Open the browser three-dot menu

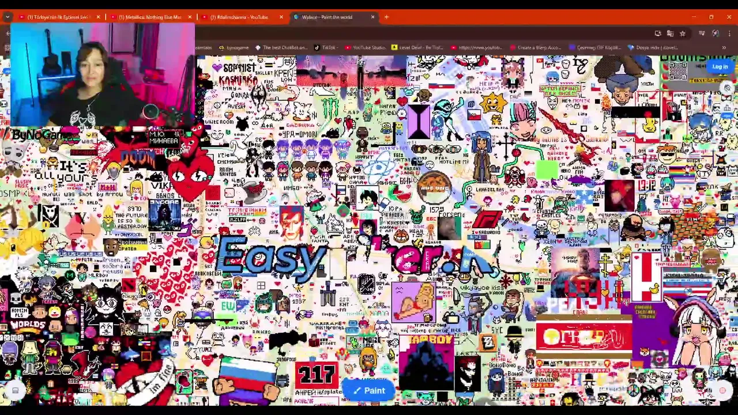(729, 33)
